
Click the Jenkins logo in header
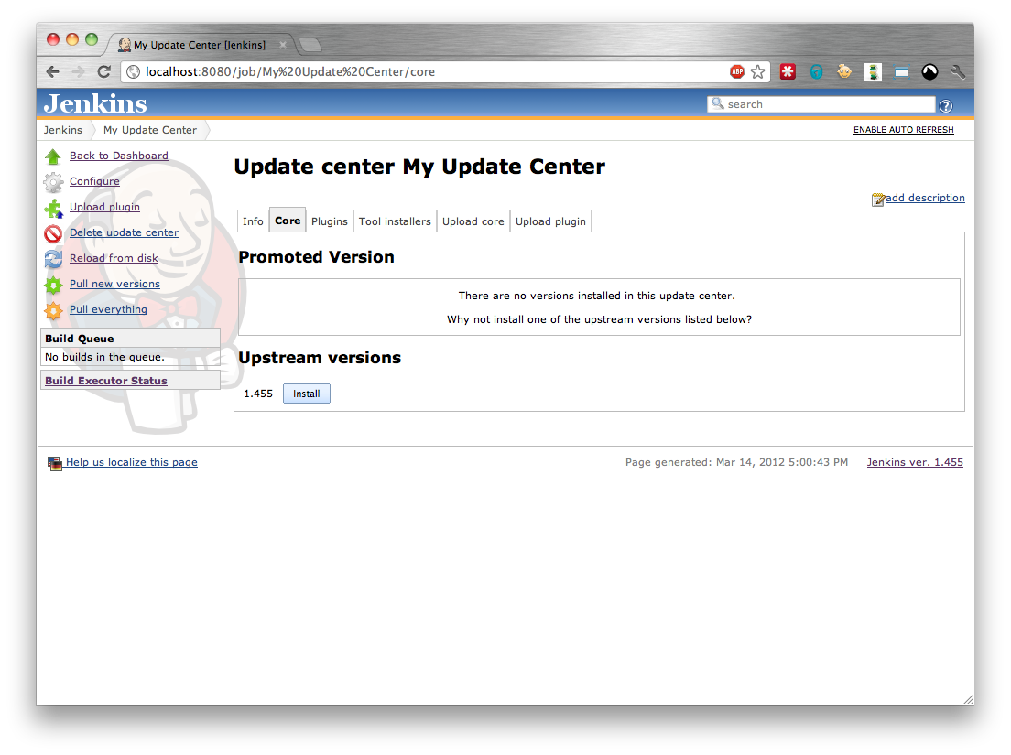pos(95,103)
